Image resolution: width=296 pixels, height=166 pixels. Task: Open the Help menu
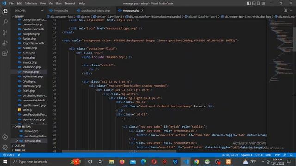[81, 3]
